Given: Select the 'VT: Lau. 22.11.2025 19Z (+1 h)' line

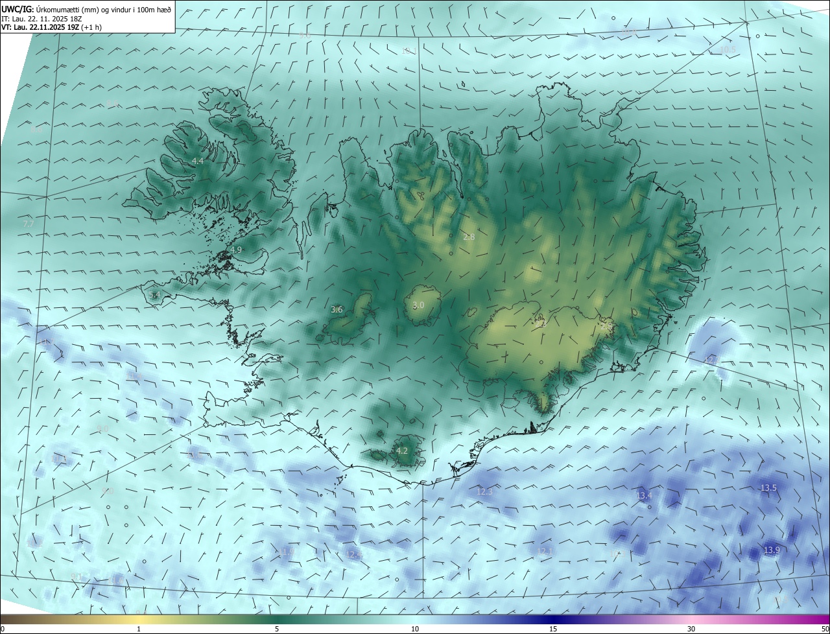Looking at the screenshot, I should (x=51, y=27).
